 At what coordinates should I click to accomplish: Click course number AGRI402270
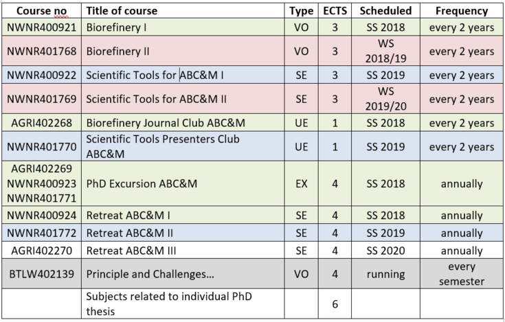click(x=41, y=251)
